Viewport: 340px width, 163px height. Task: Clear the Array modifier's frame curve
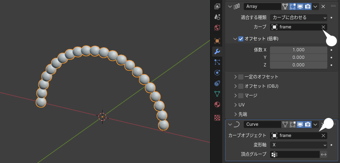click(323, 27)
